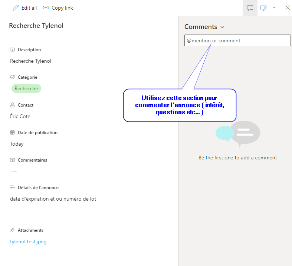Click the Description field text icon

click(13, 50)
